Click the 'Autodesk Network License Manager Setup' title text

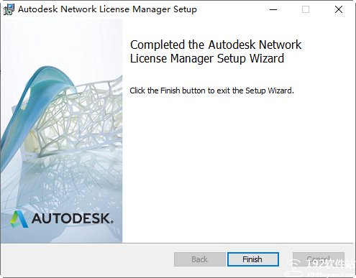pyautogui.click(x=107, y=9)
